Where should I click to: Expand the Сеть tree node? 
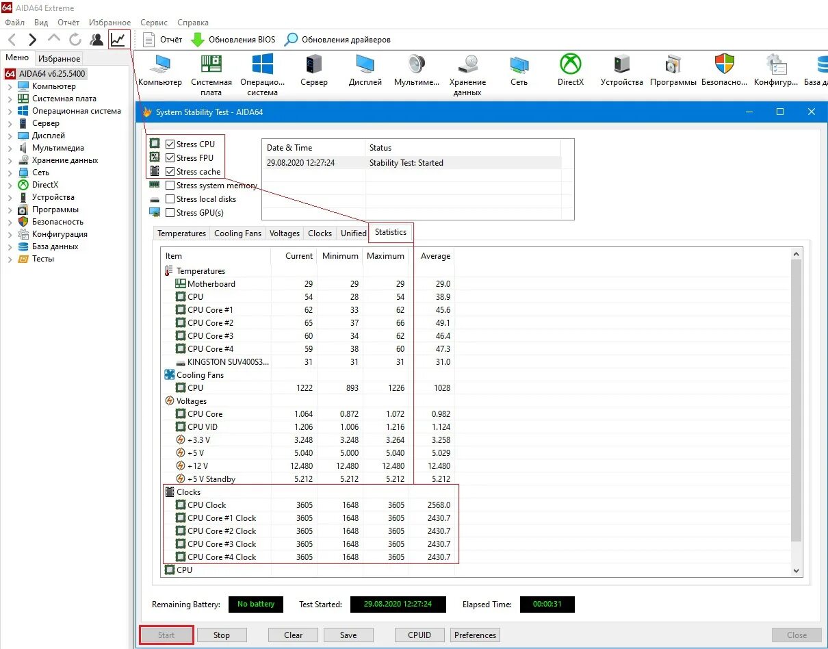tap(10, 173)
